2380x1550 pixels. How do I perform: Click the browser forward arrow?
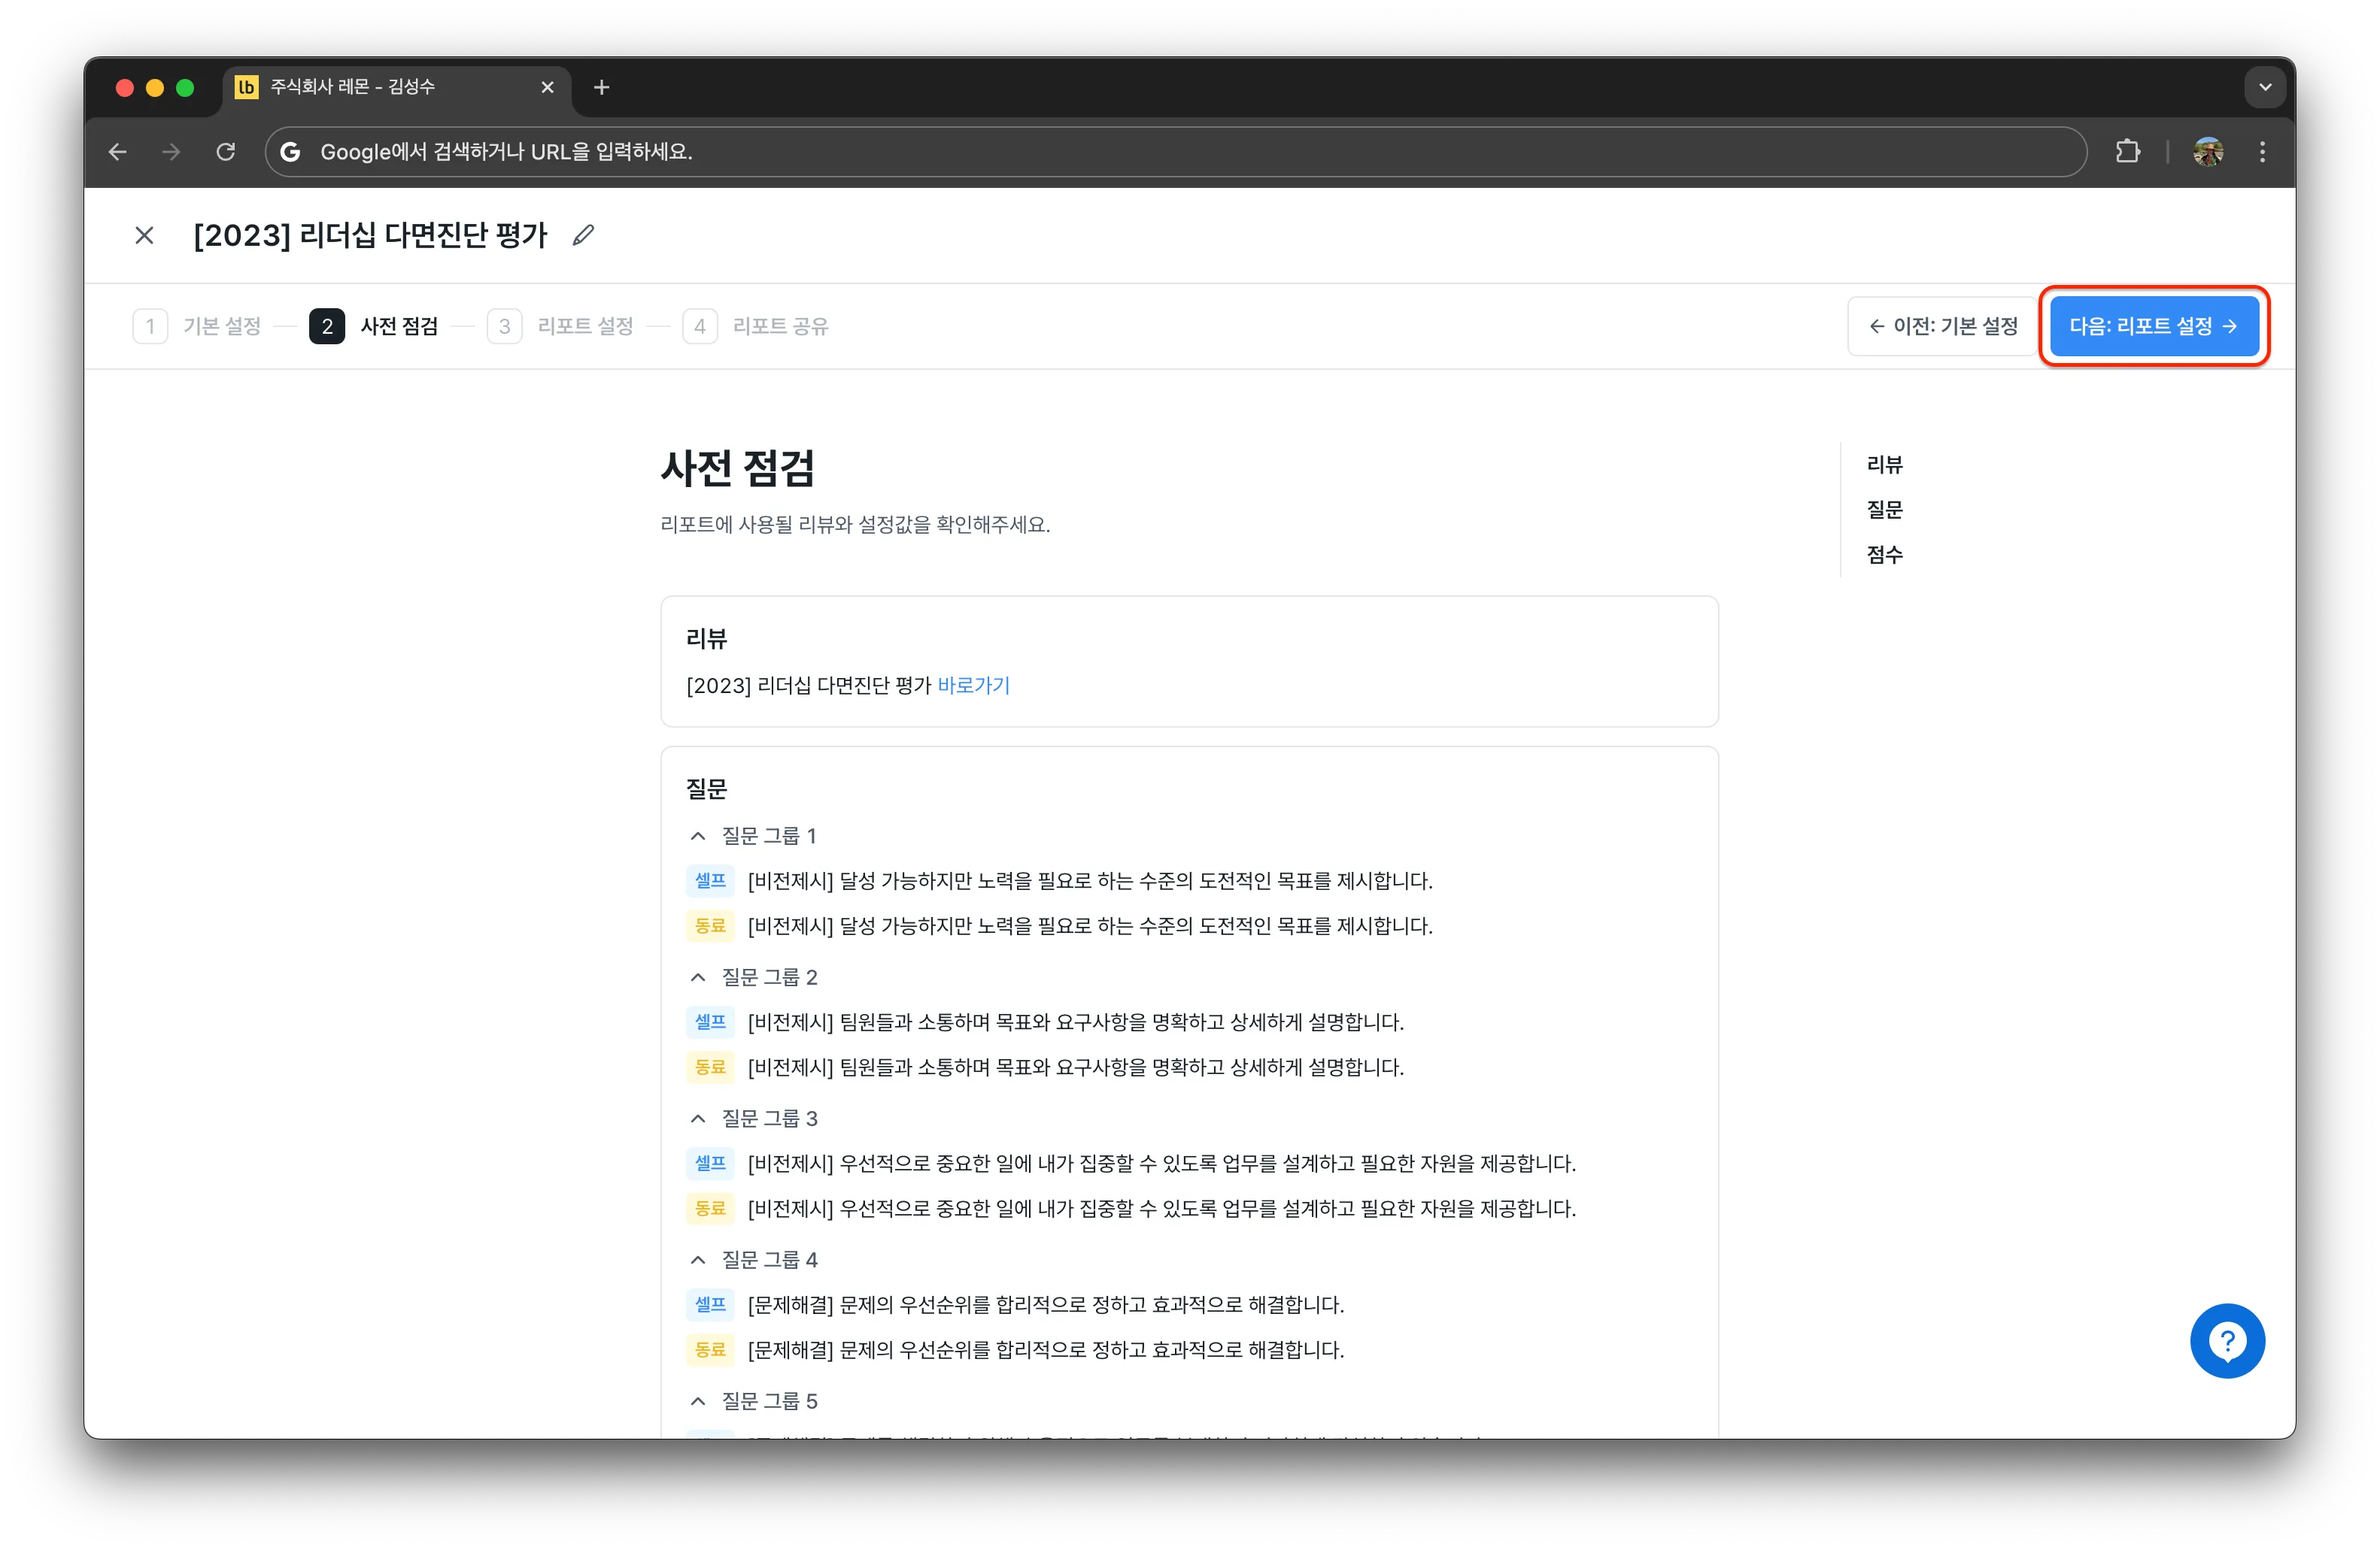[172, 152]
